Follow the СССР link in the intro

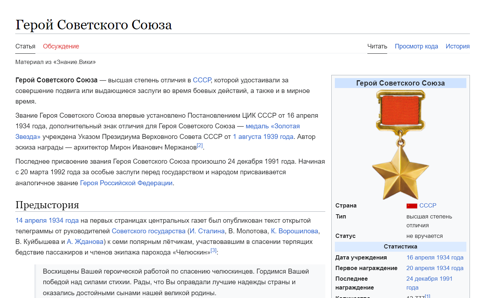[202, 80]
